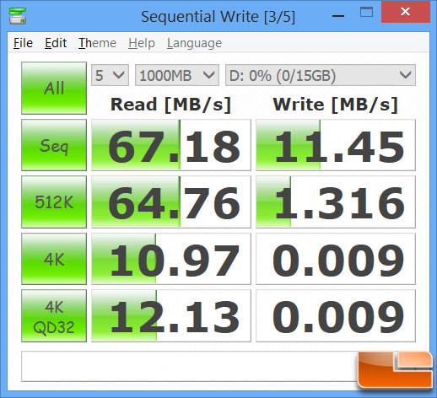Expand the 1000MB test size dropdown
Screen dimensions: 437x398
(177, 75)
